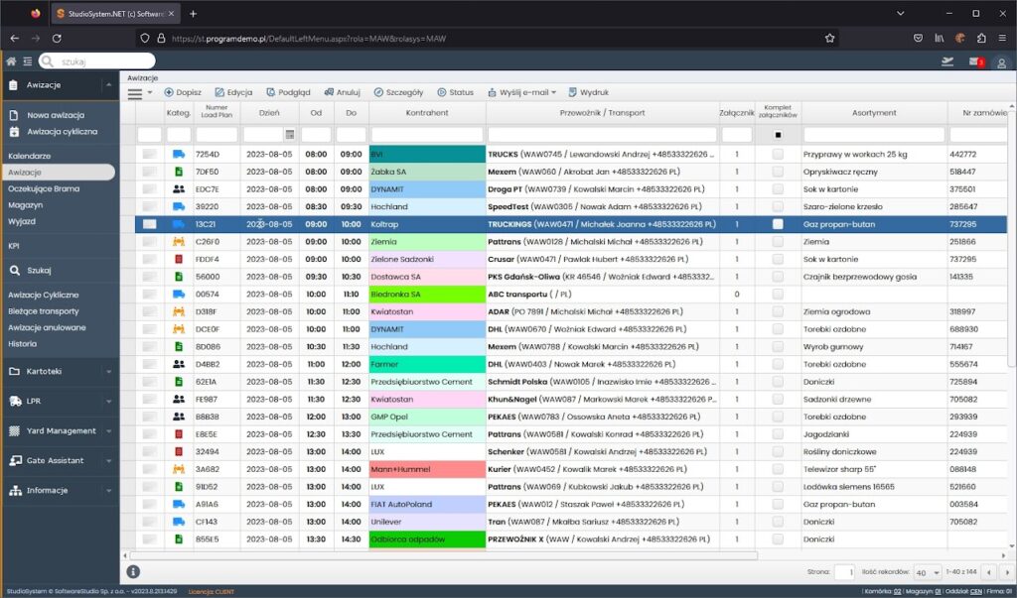Check attachments box for Koltrap row

tap(778, 224)
